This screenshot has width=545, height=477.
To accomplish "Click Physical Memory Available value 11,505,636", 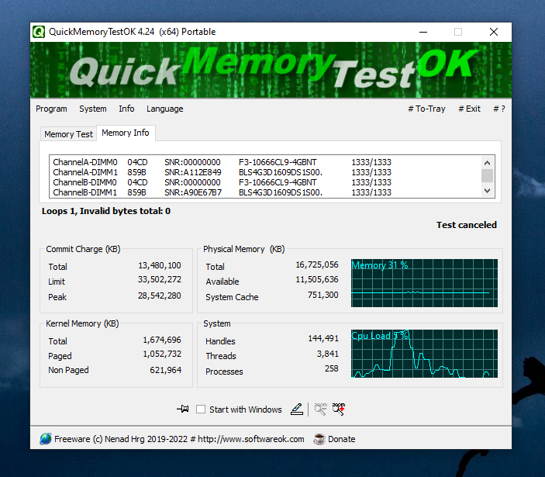I will [317, 279].
